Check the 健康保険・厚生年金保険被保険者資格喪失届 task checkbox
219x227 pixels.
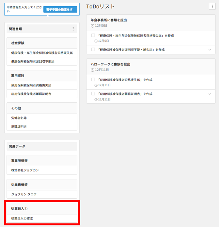[93, 35]
